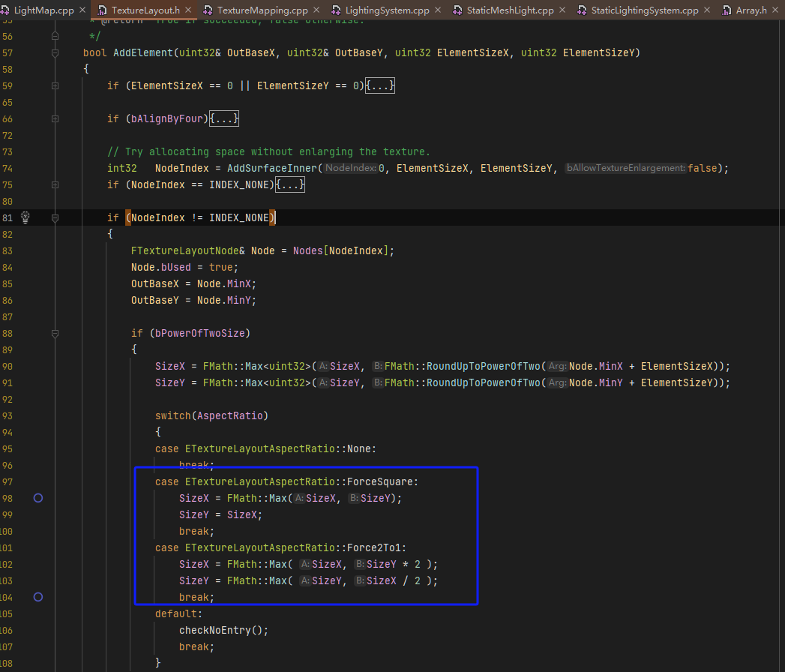Open the StaticMeshLight.cpp tab

coord(510,10)
